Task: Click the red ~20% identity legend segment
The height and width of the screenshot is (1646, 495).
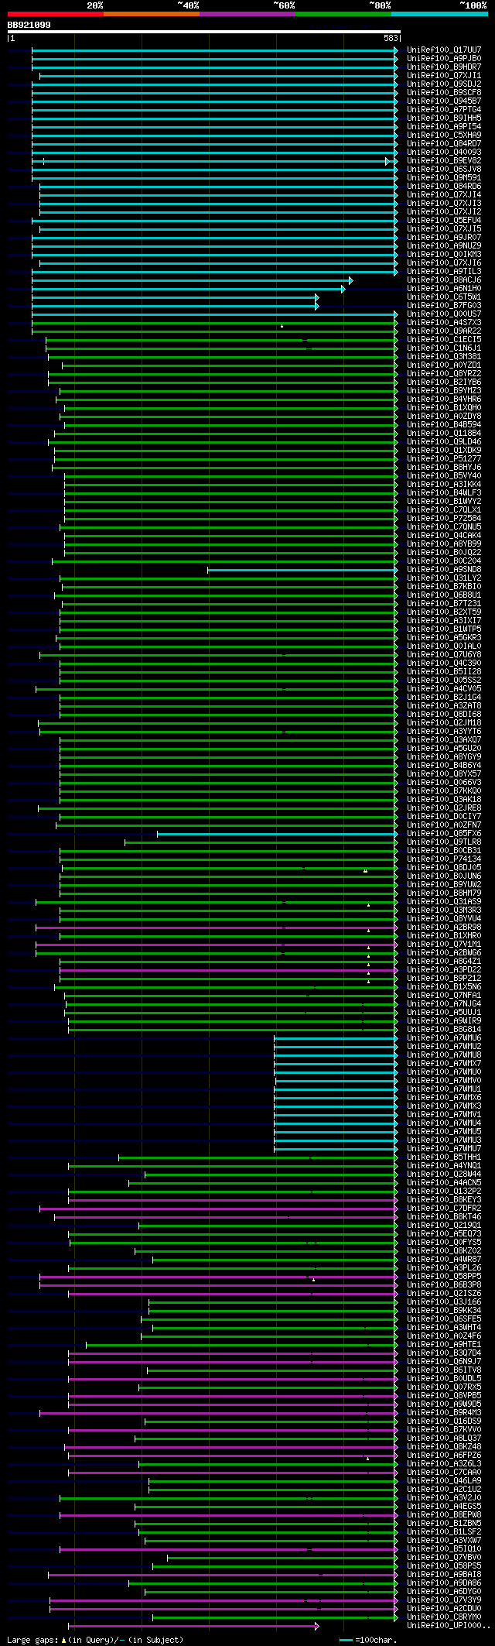Action: (x=56, y=13)
